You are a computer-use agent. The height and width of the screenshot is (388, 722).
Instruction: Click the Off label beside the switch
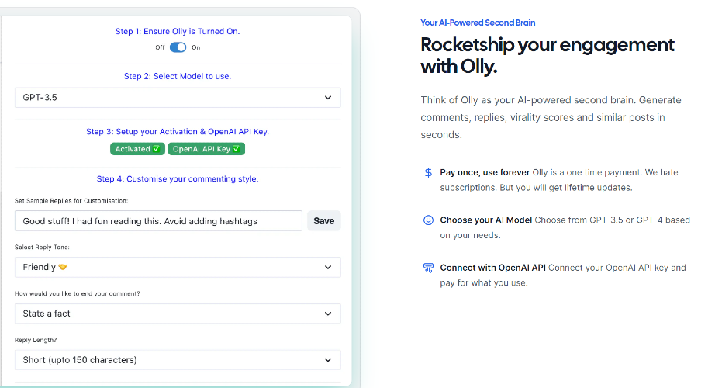point(160,47)
